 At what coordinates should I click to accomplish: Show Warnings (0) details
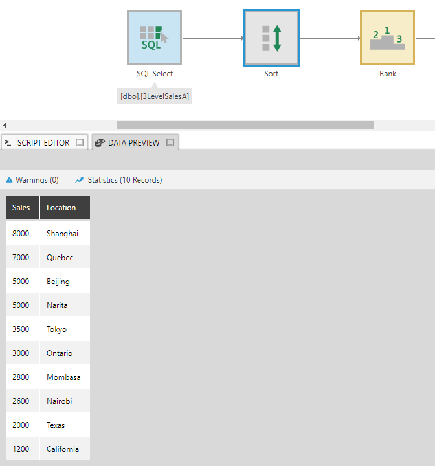[36, 180]
